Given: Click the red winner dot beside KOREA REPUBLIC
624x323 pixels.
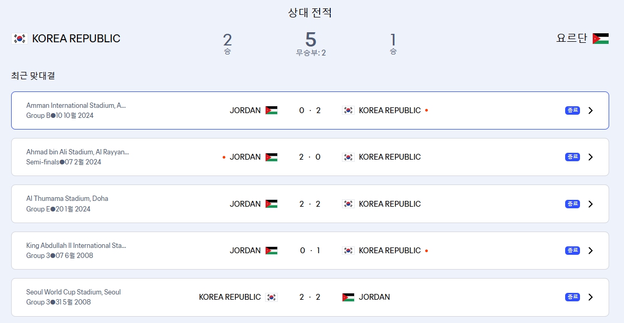Looking at the screenshot, I should [x=427, y=110].
